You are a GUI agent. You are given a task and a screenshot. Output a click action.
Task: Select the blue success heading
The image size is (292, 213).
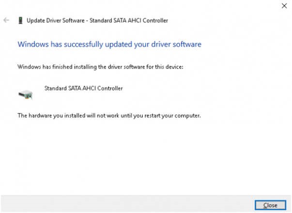click(109, 45)
